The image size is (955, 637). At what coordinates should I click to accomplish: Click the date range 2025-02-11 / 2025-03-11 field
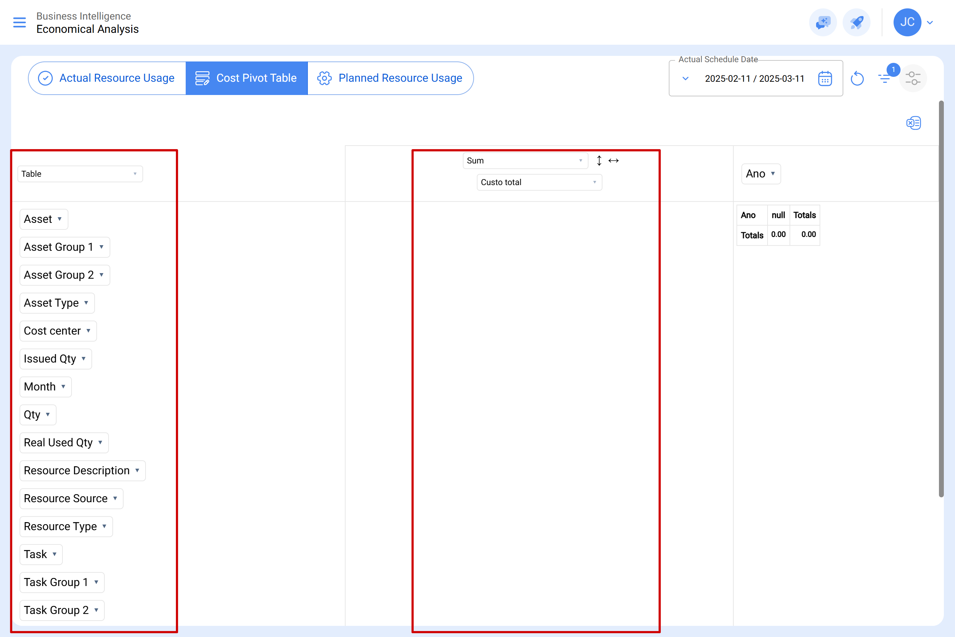pos(754,79)
